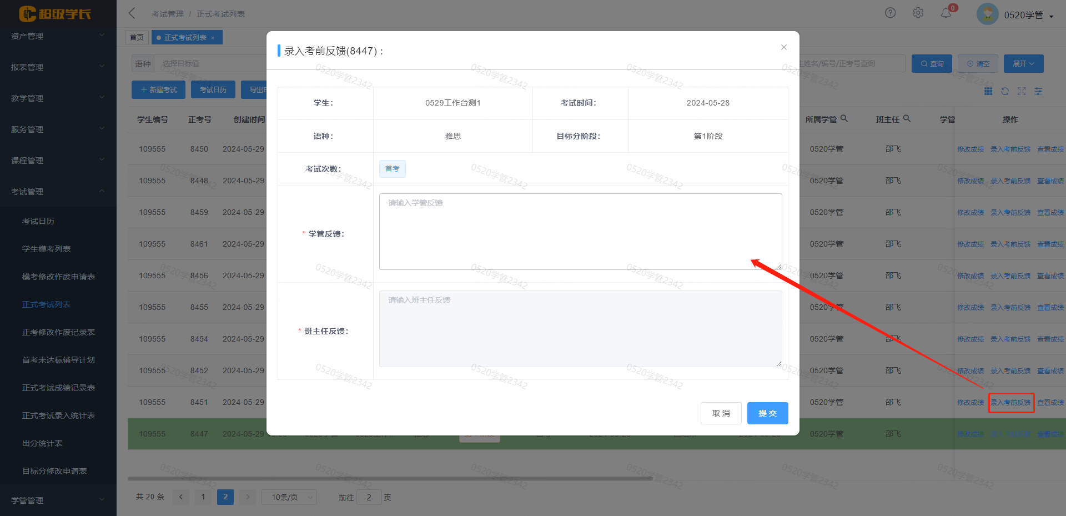
Task: Toggle fullscreen with the expand arrows icon
Action: click(x=1022, y=91)
